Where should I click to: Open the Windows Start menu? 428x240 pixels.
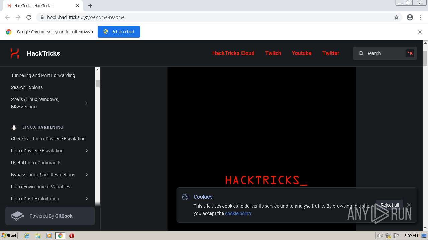9,236
